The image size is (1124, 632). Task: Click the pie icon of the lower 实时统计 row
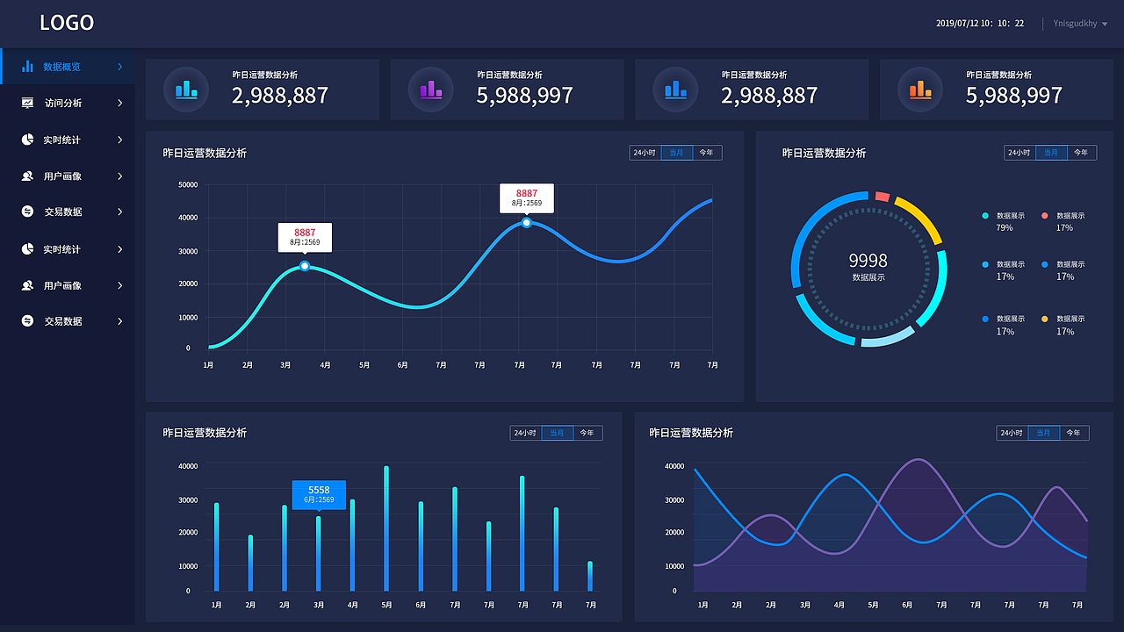[x=27, y=249]
